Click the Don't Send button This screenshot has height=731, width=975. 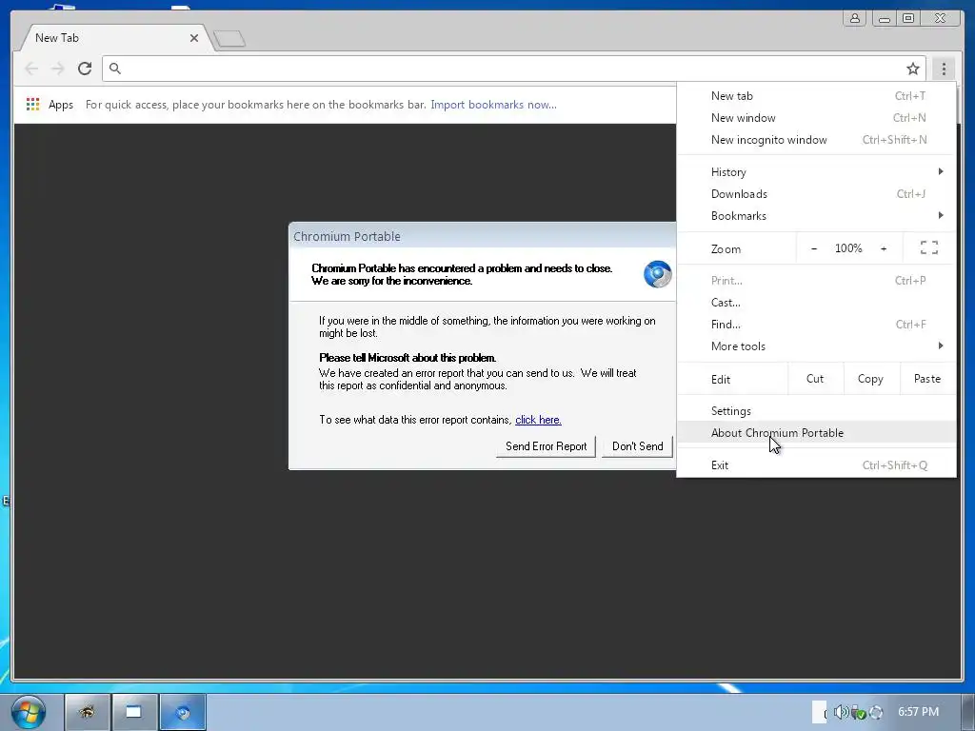point(637,446)
